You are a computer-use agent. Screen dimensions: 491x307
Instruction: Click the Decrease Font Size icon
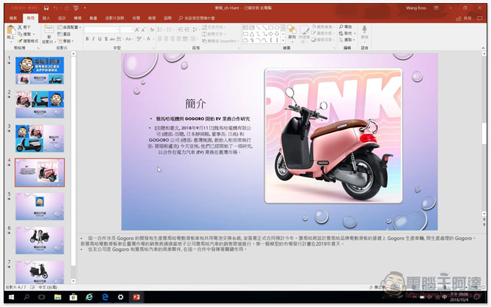pyautogui.click(x=144, y=29)
